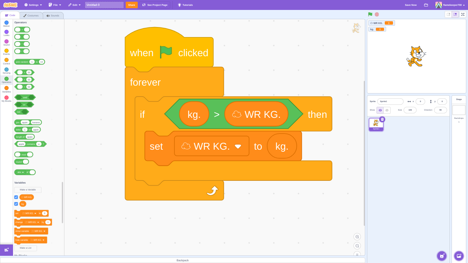
Task: Zoom in on the code workspace
Action: click(357, 237)
